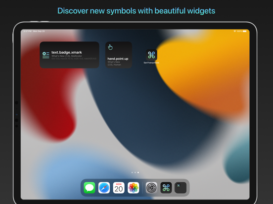Click the 'hand.point.up' title text
Viewport: 273px width, 204px height.
[x=118, y=59]
